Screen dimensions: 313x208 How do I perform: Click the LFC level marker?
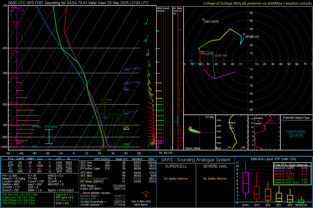coord(126,128)
